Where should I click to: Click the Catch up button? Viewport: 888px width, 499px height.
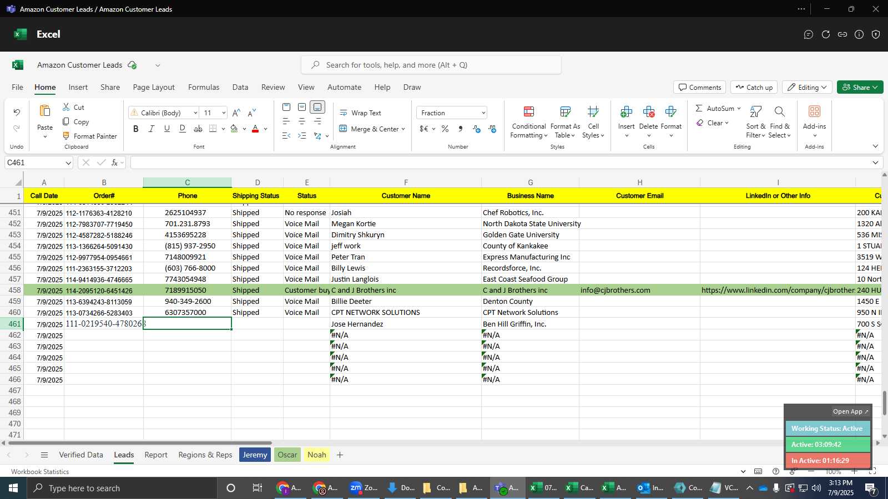tap(754, 88)
